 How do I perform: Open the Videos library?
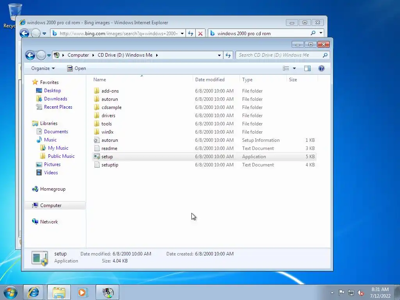tap(51, 172)
